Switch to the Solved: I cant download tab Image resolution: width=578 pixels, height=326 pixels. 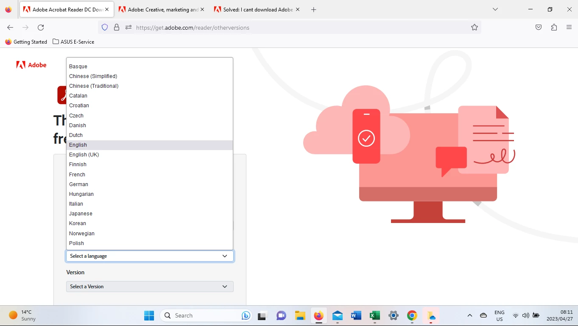click(257, 9)
